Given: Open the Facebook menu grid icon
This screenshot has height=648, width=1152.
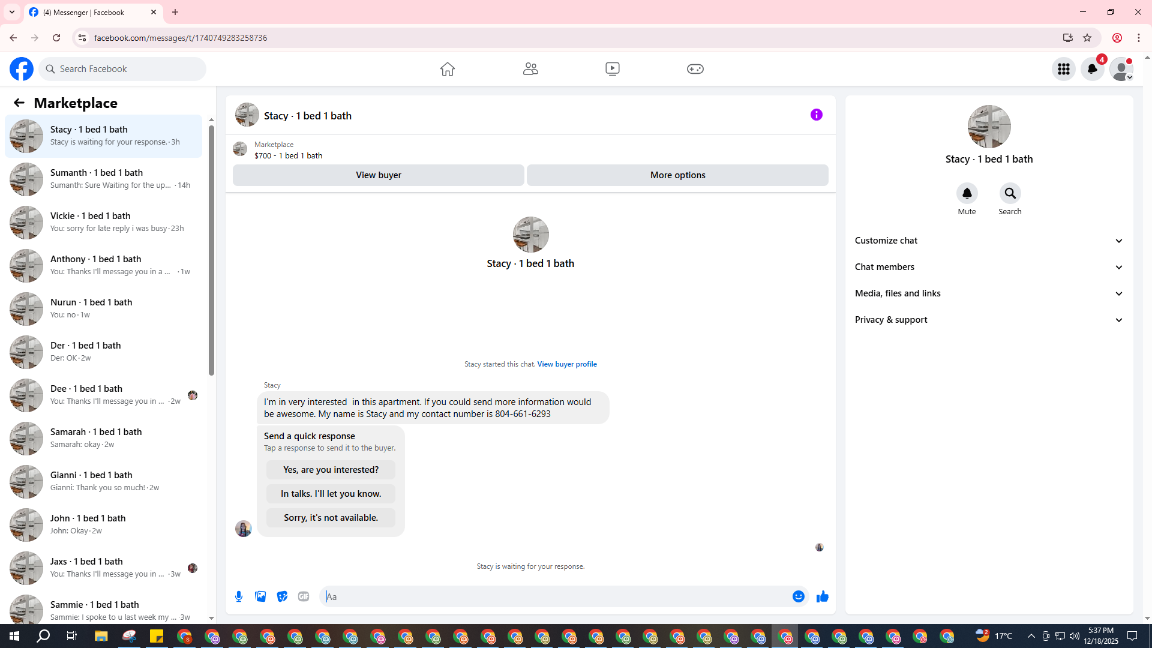Looking at the screenshot, I should [1064, 69].
